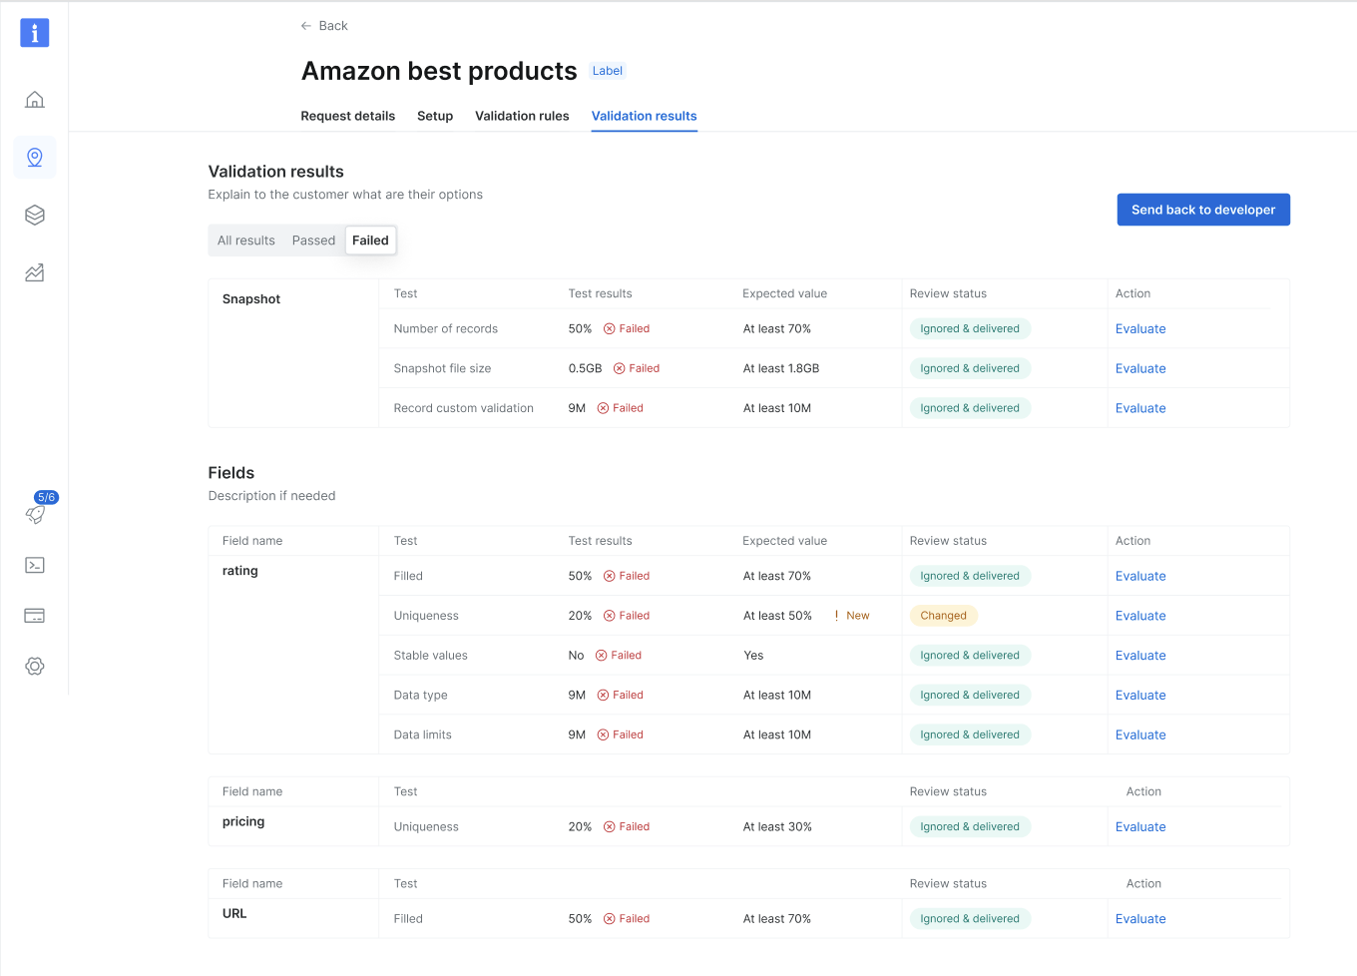
Task: Click the Changed review status badge
Action: (943, 616)
